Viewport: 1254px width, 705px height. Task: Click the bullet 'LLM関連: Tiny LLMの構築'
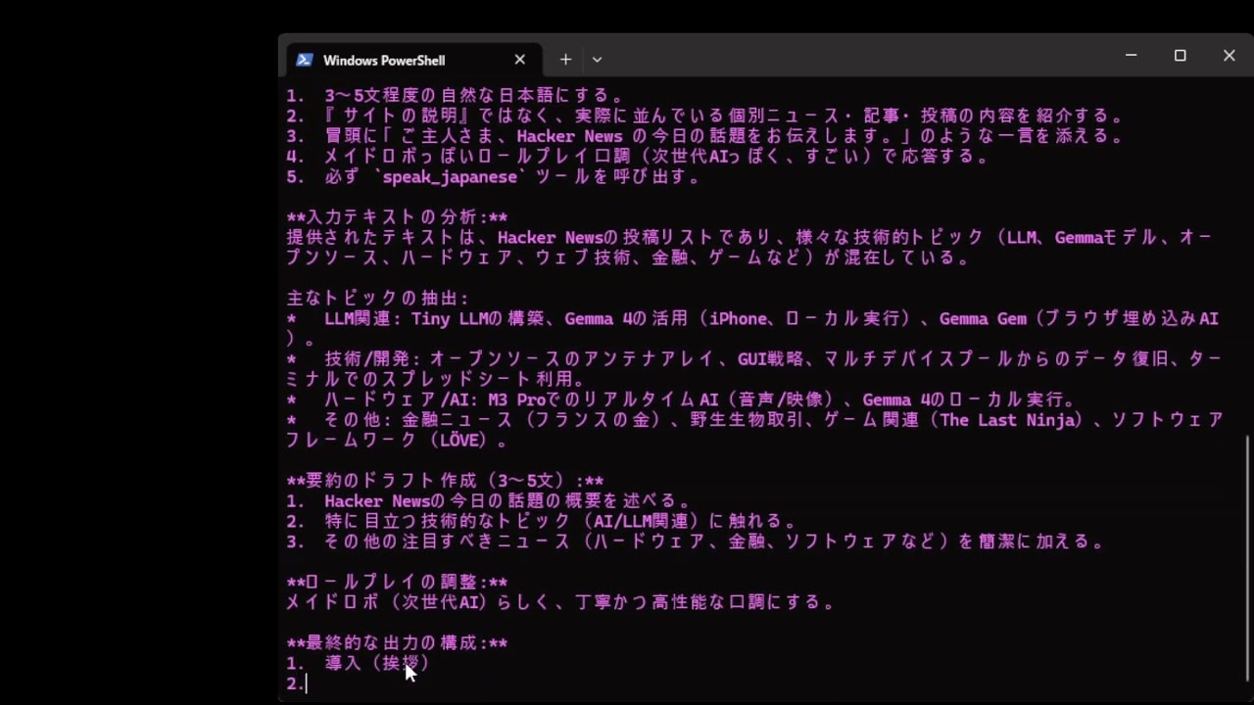pos(752,329)
